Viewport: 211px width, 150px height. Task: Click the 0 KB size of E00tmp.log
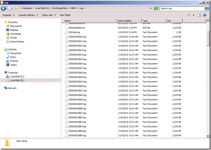coord(179,32)
